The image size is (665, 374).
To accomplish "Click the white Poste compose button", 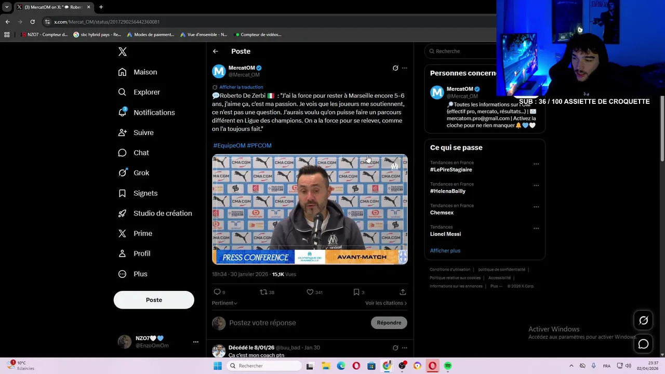I will 154,300.
